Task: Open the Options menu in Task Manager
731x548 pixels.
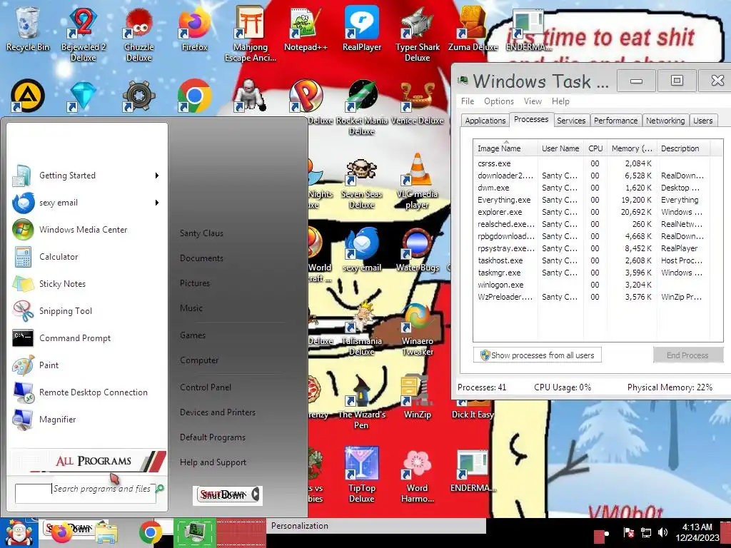Action: point(498,101)
